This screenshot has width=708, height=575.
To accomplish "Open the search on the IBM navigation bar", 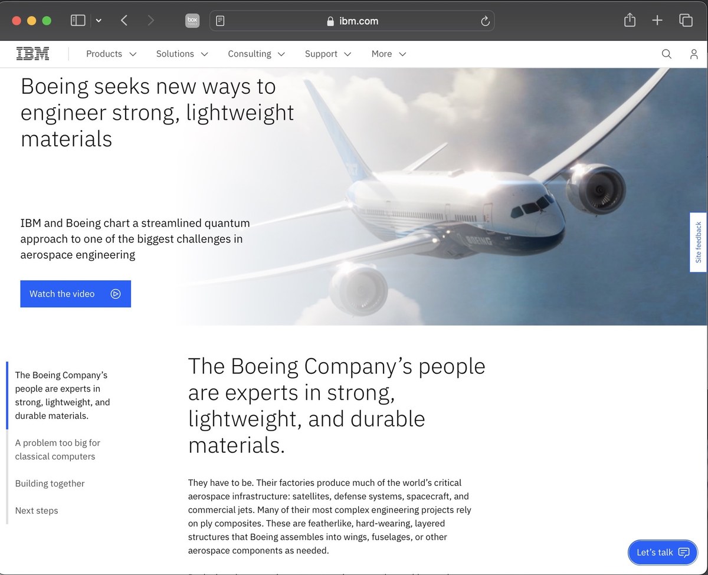I will (666, 54).
